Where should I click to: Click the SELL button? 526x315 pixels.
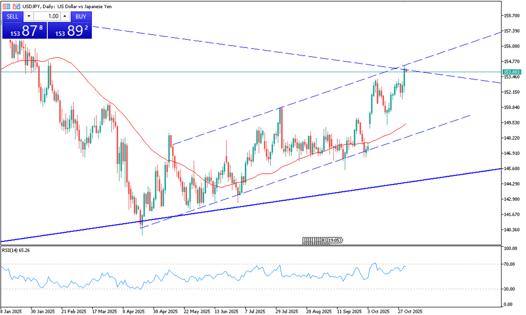tap(12, 17)
